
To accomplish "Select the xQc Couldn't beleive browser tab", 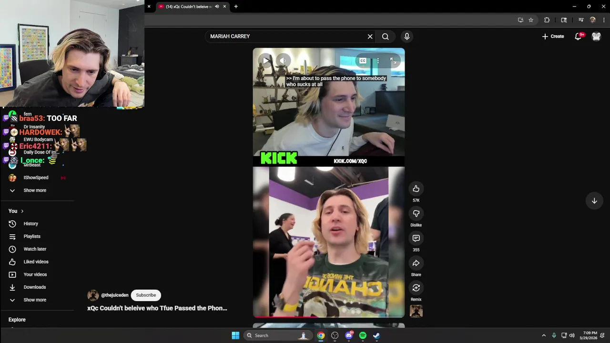I will (x=188, y=7).
